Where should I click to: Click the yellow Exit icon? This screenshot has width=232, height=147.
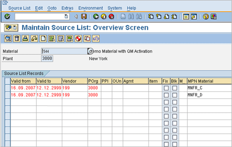coord(104,17)
